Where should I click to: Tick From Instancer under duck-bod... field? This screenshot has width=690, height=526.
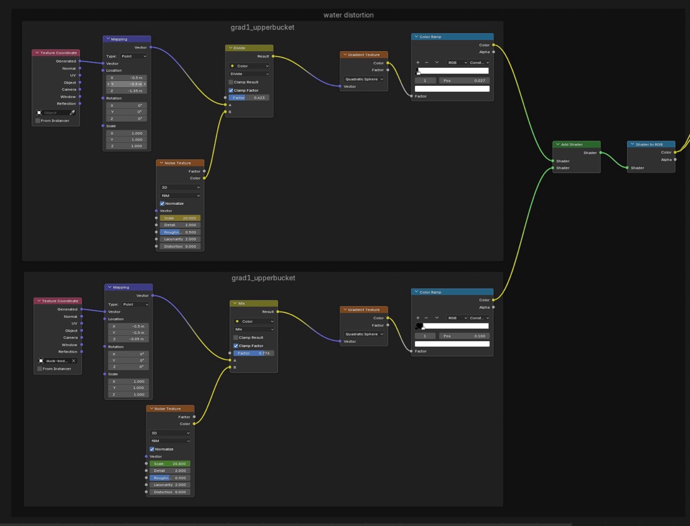tap(40, 369)
